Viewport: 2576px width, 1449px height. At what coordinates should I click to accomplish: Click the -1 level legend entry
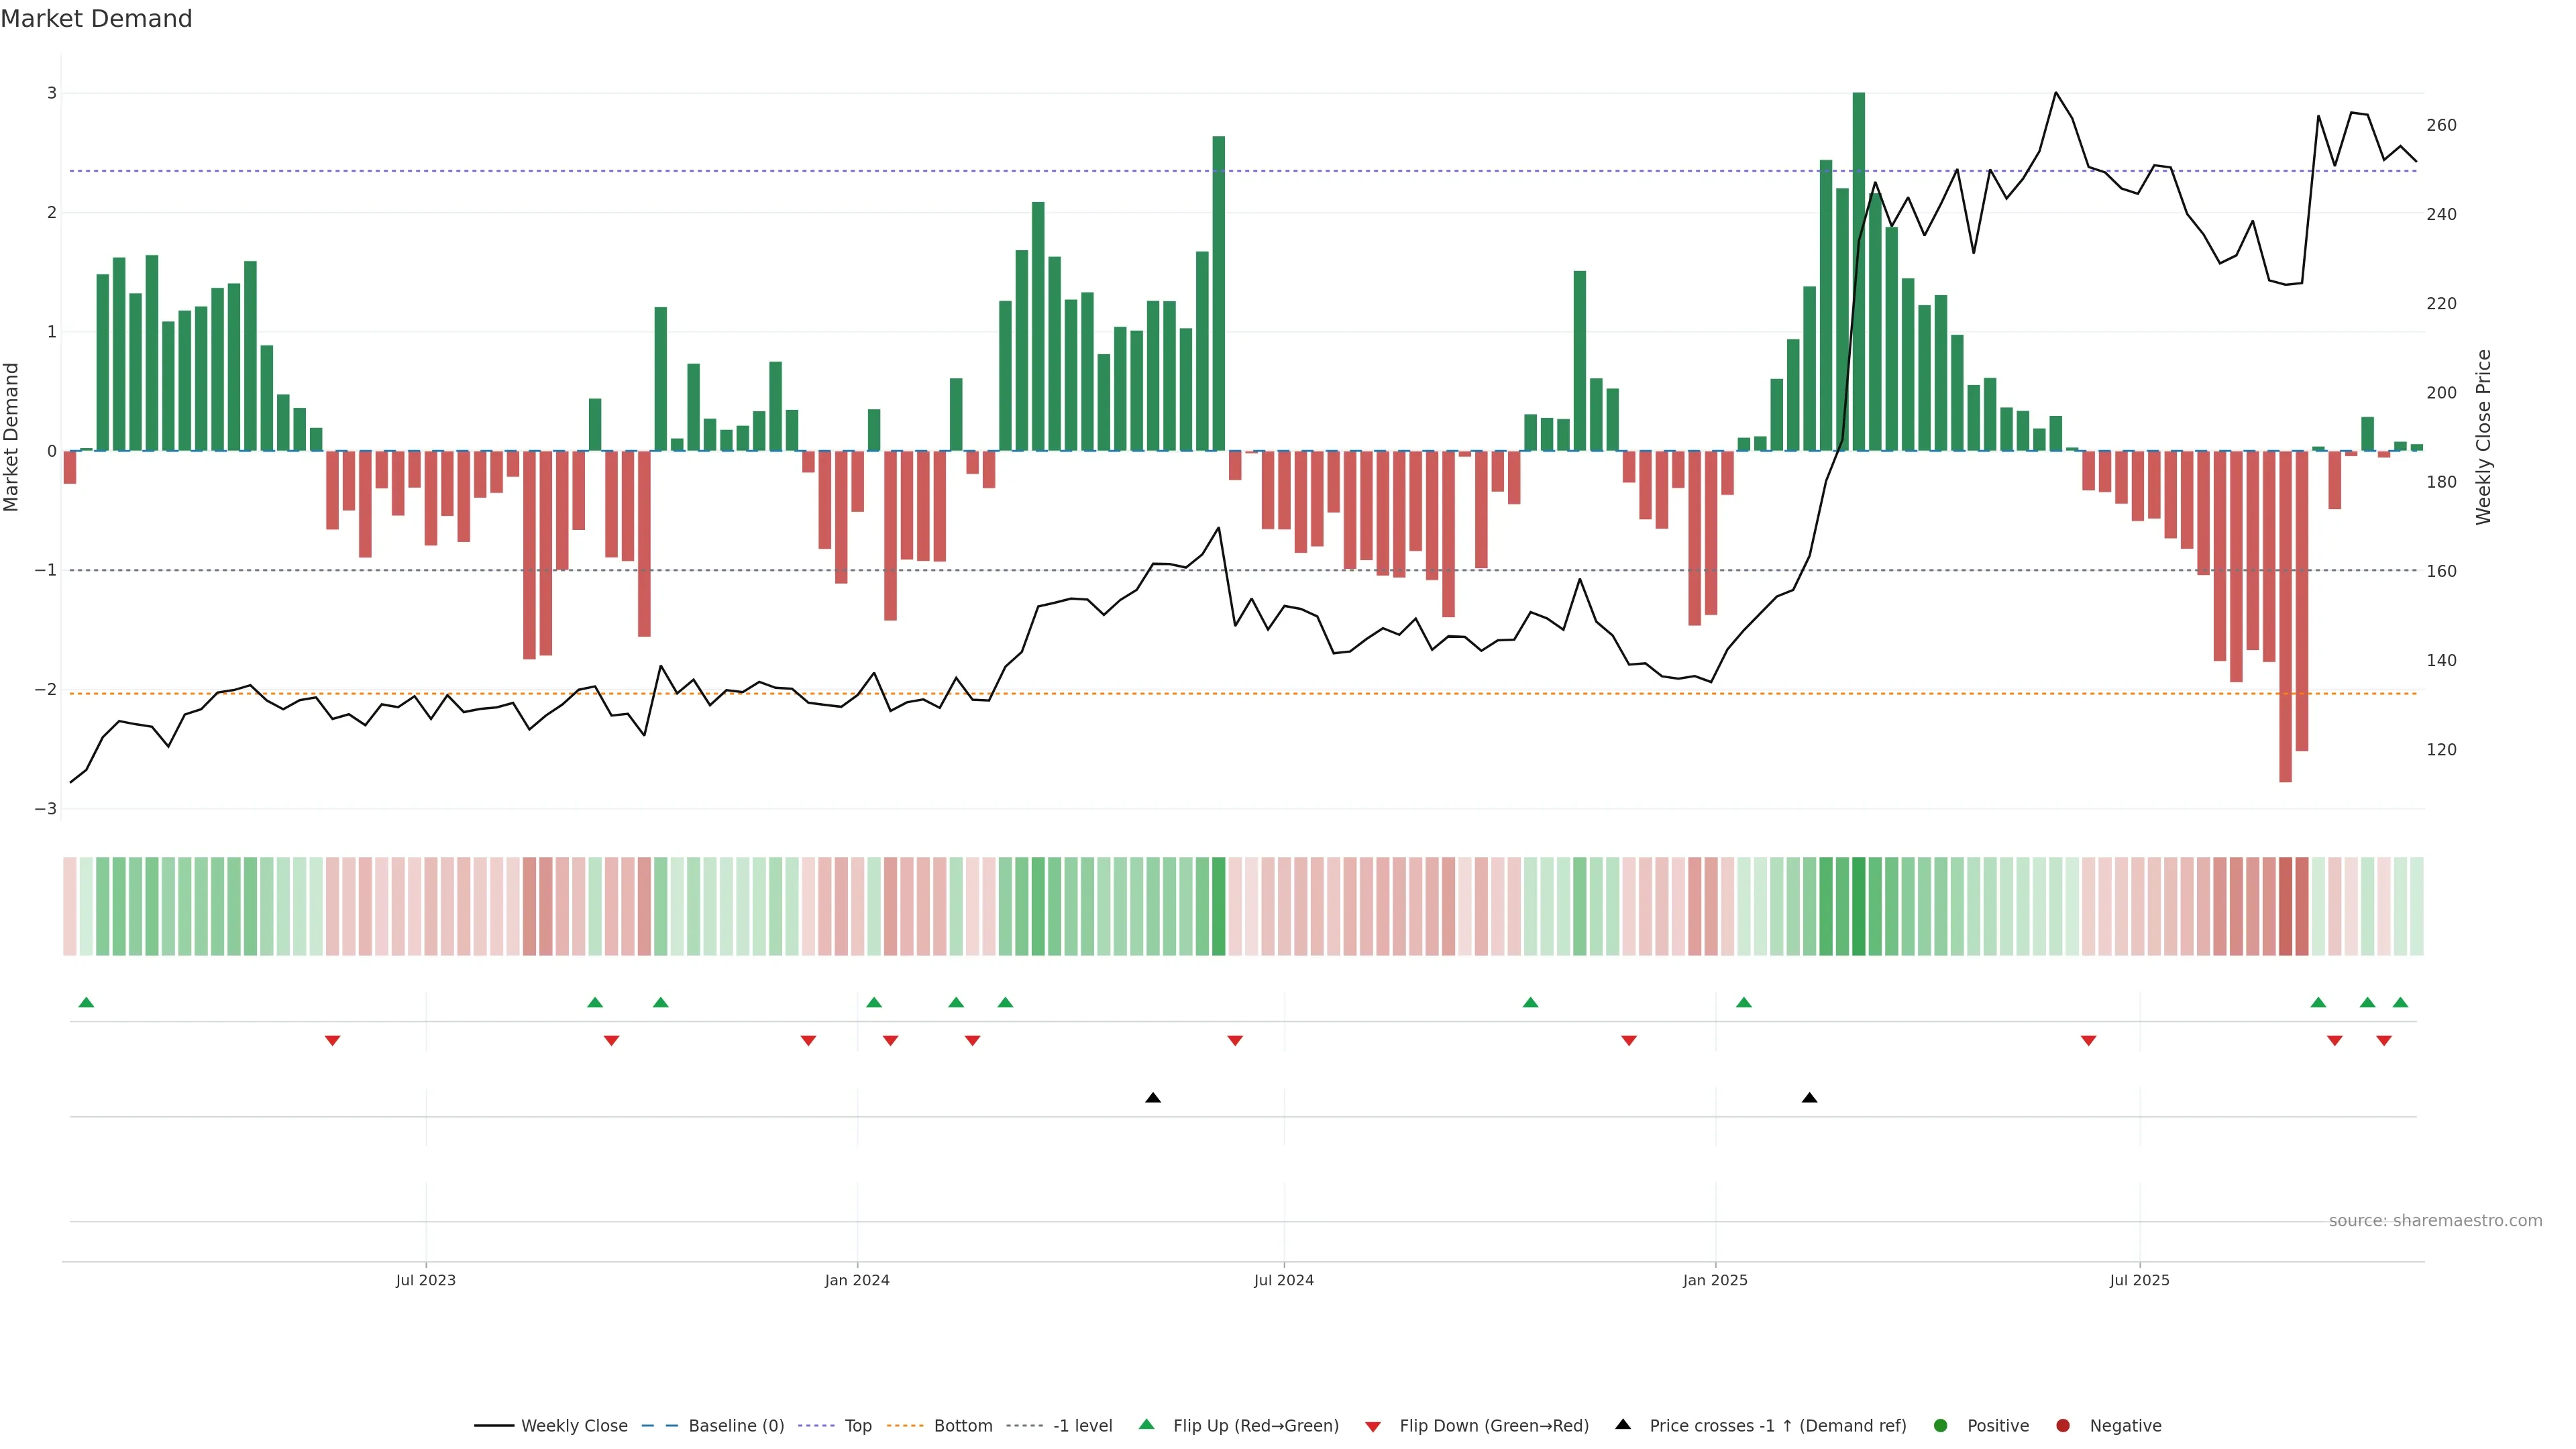coord(1082,1426)
